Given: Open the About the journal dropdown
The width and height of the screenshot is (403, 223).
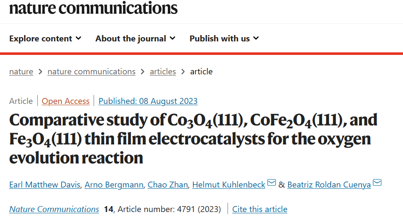Looking at the screenshot, I should tap(136, 38).
